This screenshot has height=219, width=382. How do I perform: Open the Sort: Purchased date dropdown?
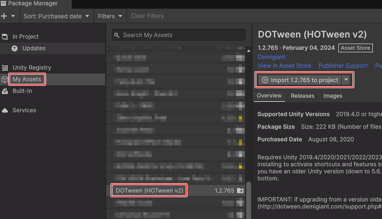56,16
